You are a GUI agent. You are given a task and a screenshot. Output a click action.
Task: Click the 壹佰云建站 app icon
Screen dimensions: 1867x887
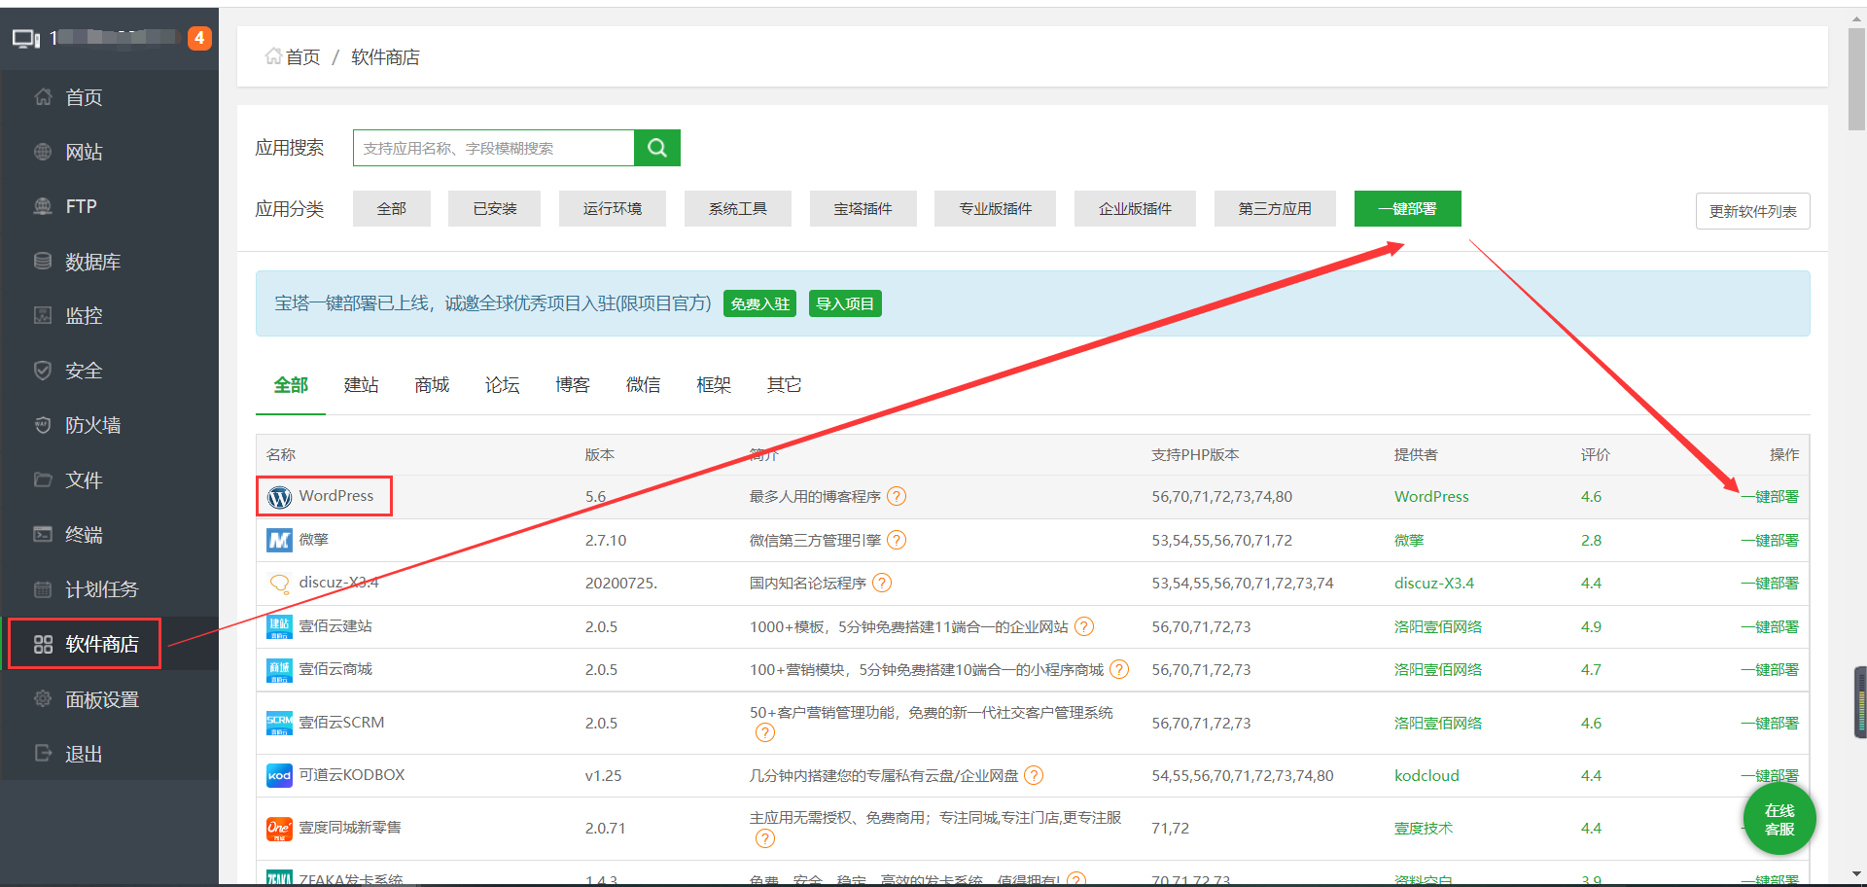point(280,626)
